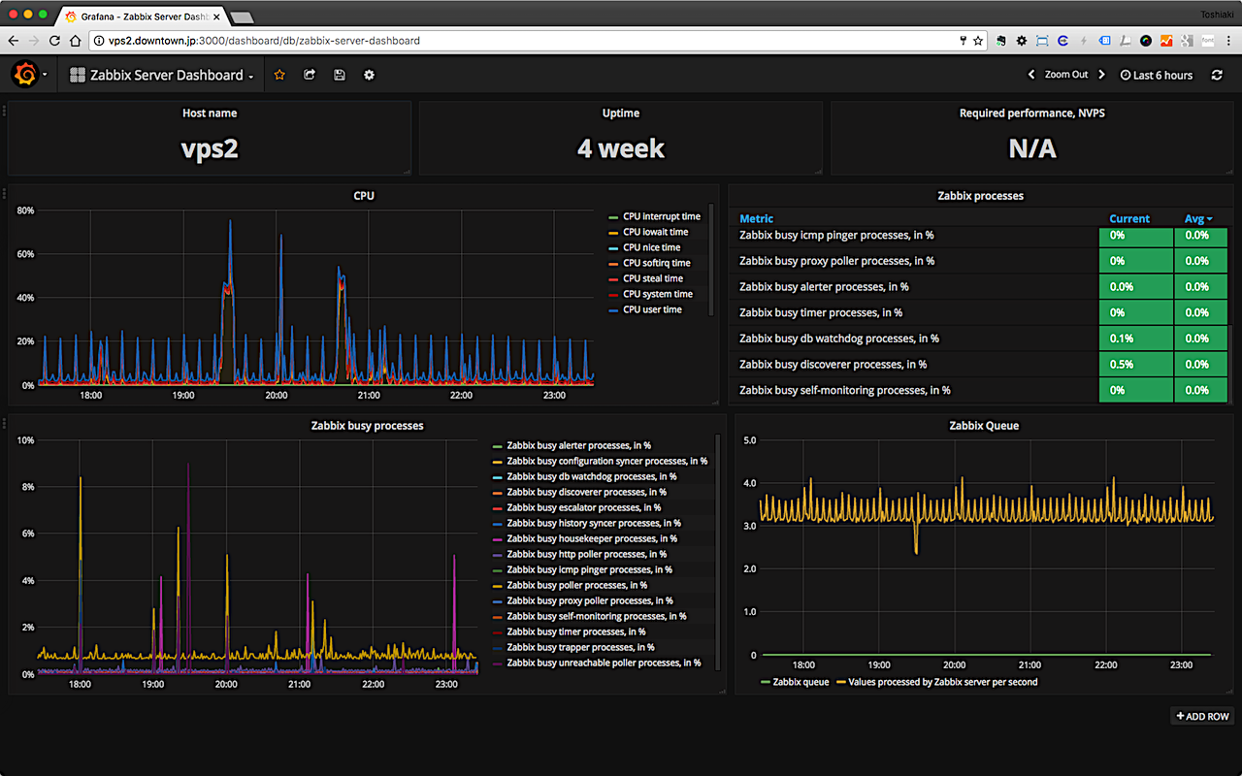Open Required performance, NVPS panel menu
The width and height of the screenshot is (1242, 776).
coord(1032,113)
